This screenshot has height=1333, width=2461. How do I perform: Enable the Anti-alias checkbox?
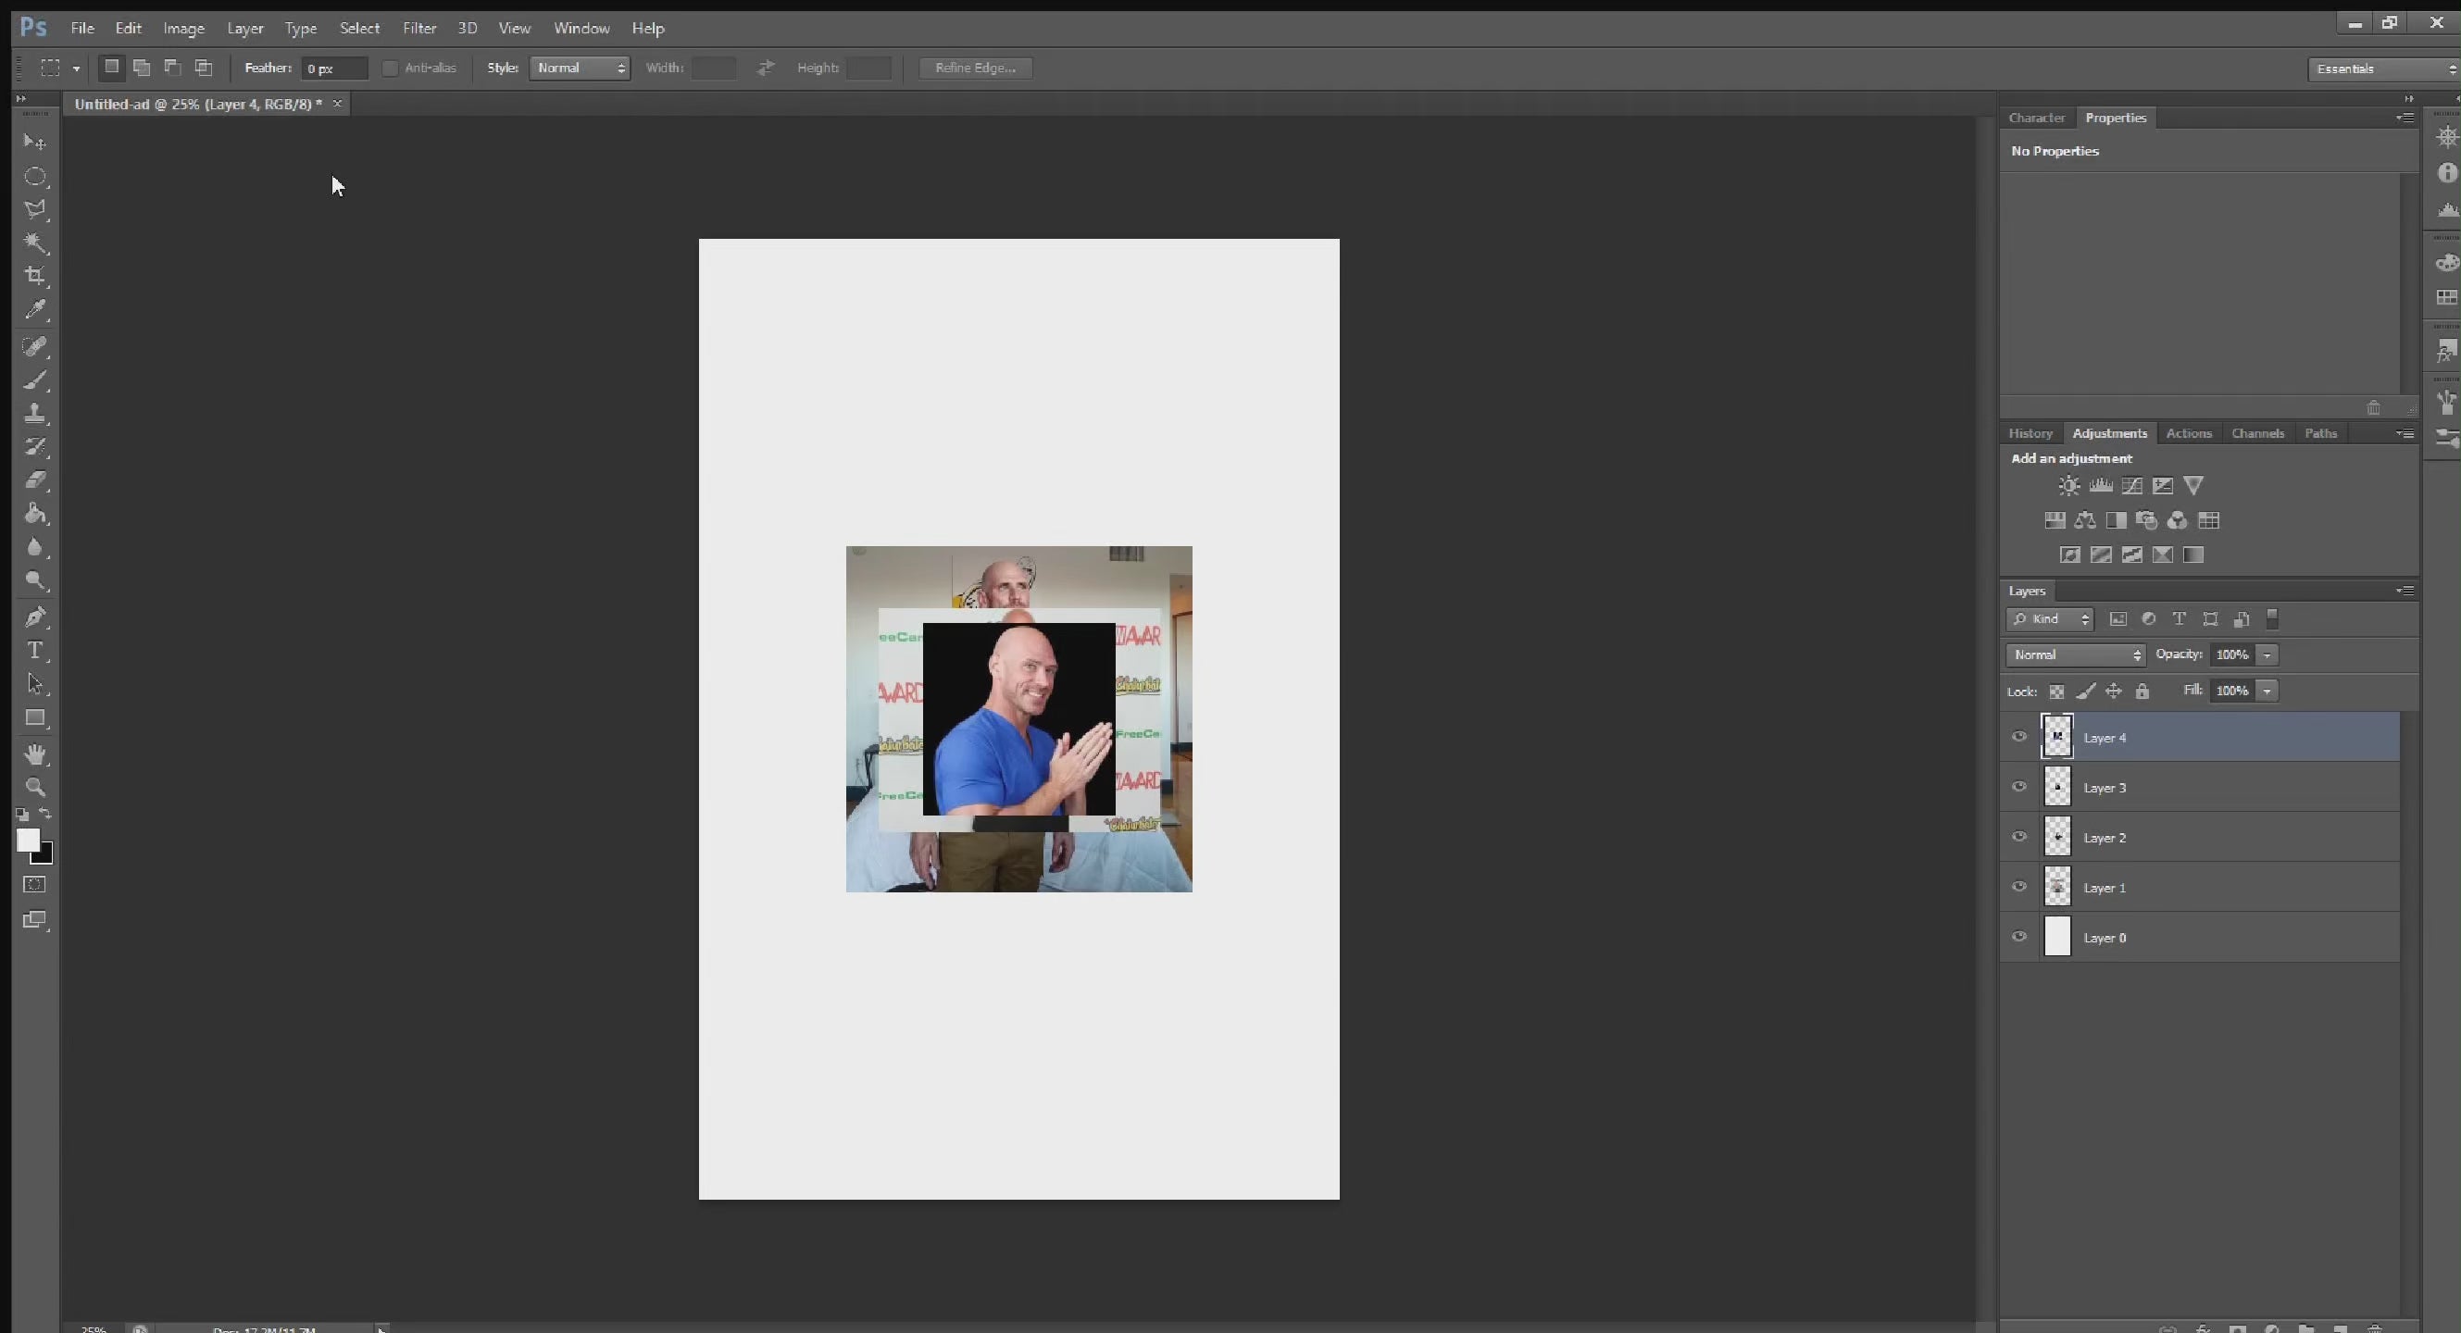pyautogui.click(x=390, y=68)
